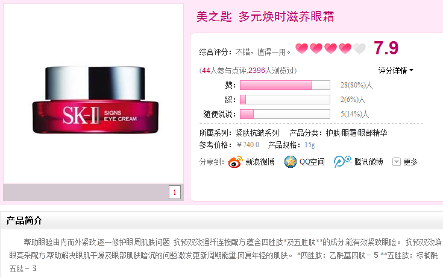This screenshot has width=443, height=277.
Task: Click the fifth gray heart rating
Action: pyautogui.click(x=359, y=49)
